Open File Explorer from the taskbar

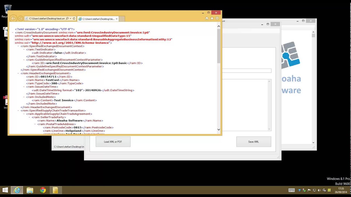click(x=30, y=190)
